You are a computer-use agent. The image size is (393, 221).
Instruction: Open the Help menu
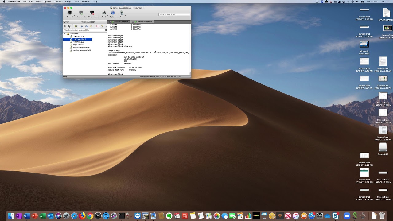[x=95, y=2]
